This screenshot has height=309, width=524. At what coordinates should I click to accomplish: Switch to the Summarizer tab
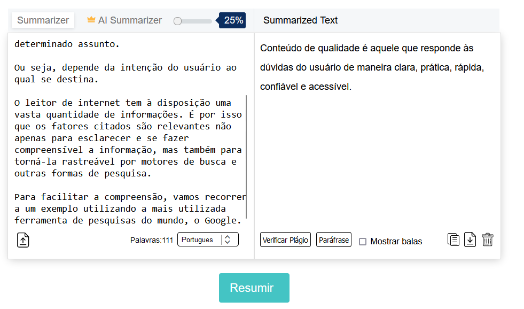43,20
